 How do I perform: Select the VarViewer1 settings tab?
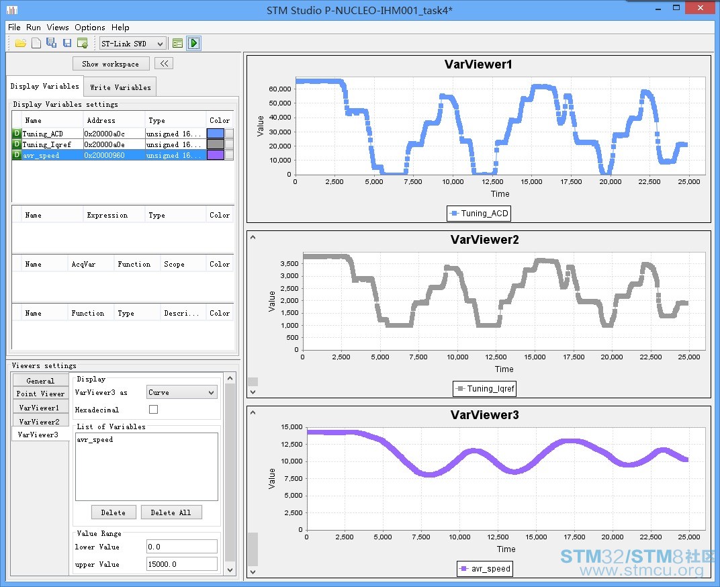pos(40,408)
